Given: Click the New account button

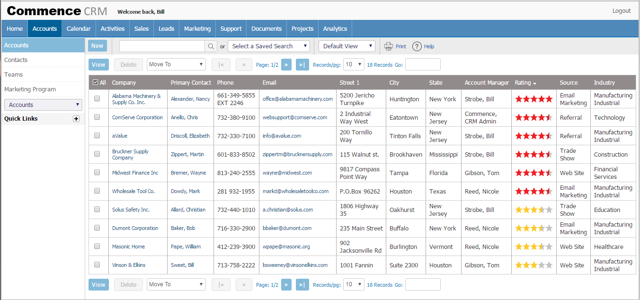Looking at the screenshot, I should pos(97,46).
